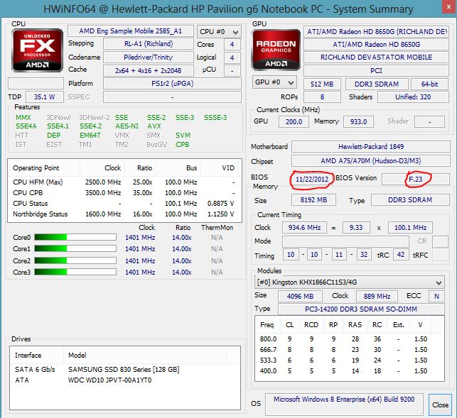Image resolution: width=457 pixels, height=418 pixels.
Task: Click the Radeon Graphics logo
Action: (x=276, y=50)
